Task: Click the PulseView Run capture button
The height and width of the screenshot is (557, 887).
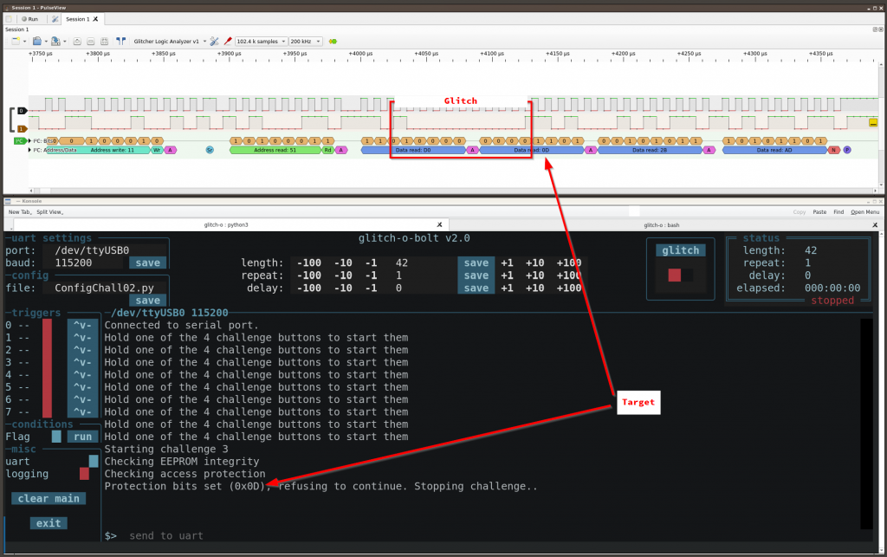Action: coord(29,18)
